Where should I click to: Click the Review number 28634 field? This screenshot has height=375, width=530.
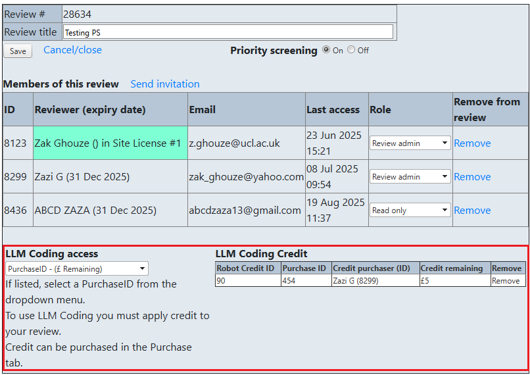pos(229,14)
